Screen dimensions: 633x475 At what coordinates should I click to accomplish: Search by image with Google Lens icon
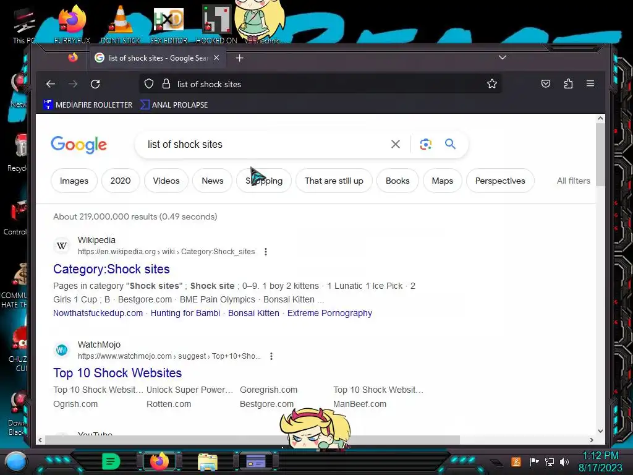425,144
